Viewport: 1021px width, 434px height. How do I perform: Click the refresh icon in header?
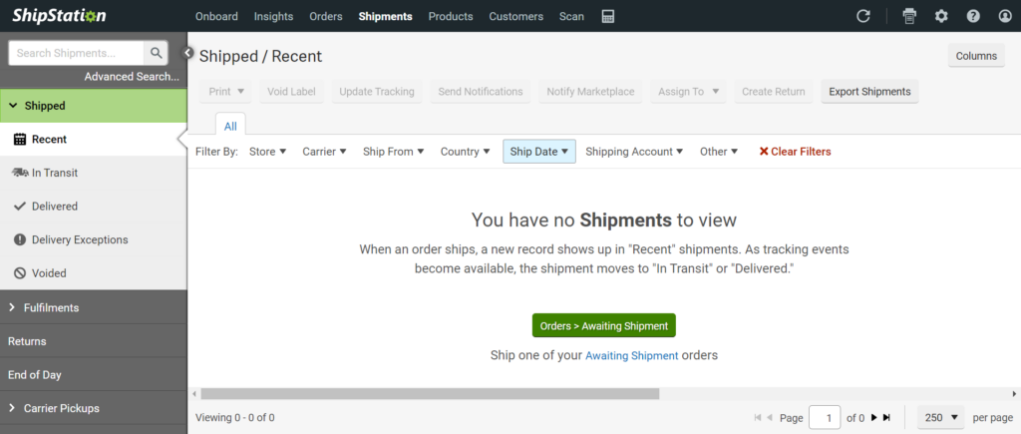[863, 17]
